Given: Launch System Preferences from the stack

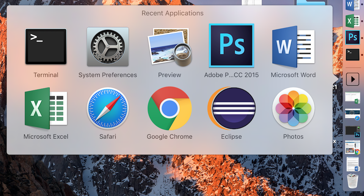Looking at the screenshot, I should [108, 47].
